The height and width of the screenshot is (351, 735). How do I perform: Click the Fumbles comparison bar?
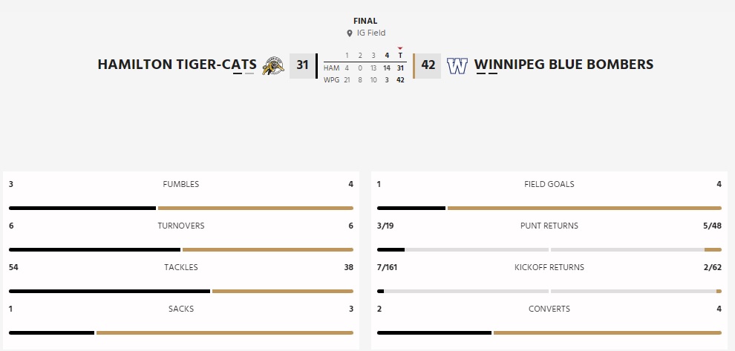(x=180, y=208)
